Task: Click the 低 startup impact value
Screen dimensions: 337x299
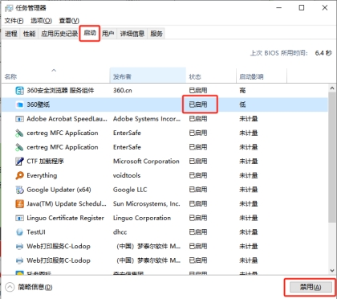Action: (x=242, y=104)
